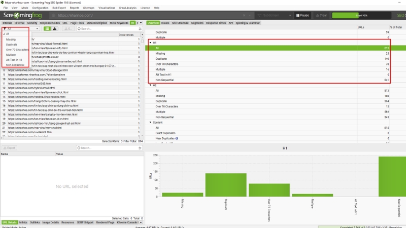Switch to list view icon
The width and height of the screenshot is (406, 228).
pos(47,29)
